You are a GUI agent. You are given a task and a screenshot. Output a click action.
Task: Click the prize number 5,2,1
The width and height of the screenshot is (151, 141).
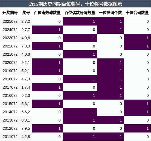[26, 71]
